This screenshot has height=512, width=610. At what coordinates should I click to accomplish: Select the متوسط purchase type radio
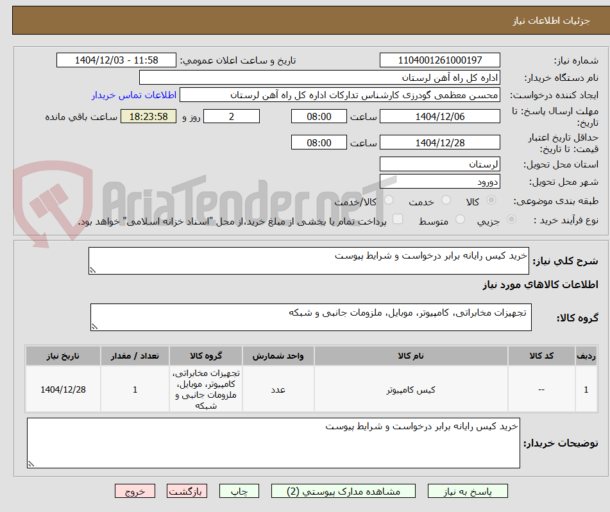pyautogui.click(x=460, y=219)
